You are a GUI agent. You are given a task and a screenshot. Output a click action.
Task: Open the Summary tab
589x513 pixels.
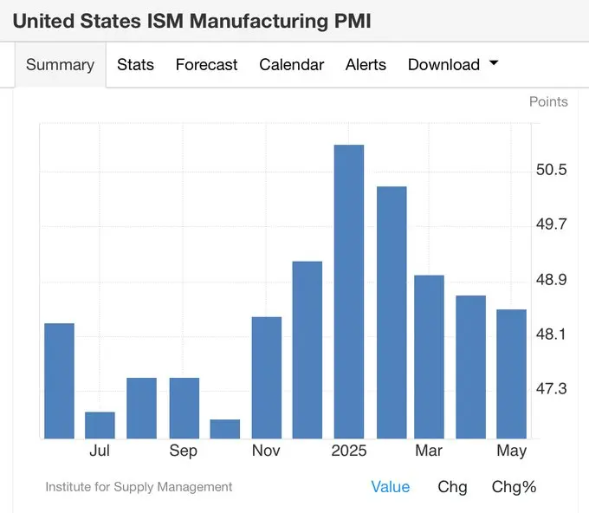[60, 65]
